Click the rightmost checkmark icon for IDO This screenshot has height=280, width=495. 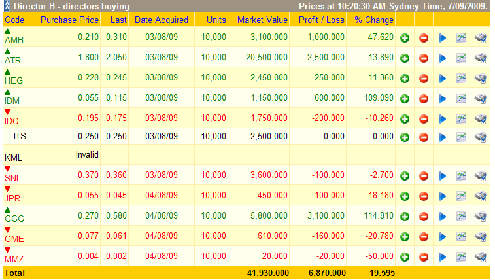481,120
